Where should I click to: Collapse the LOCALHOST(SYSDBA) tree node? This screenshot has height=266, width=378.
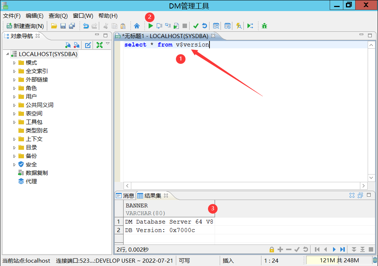[7, 54]
